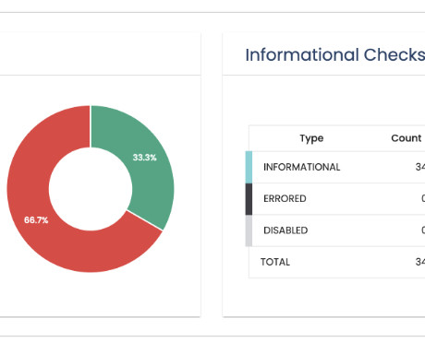This screenshot has height=354, width=425.
Task: Click the INFORMATIONAL count value
Action: pos(420,167)
